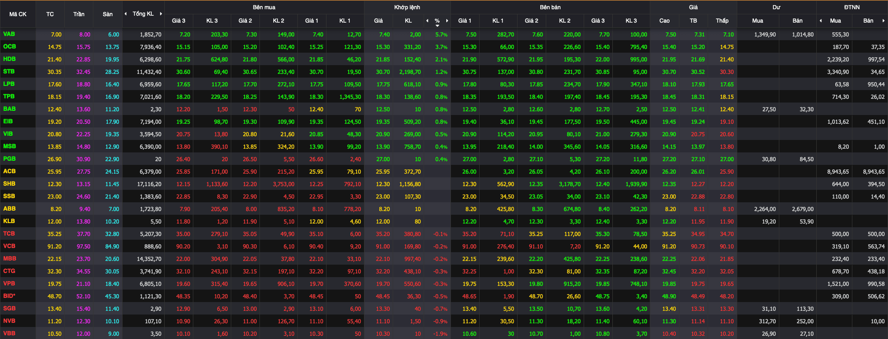Open the TCB stock symbol
The image size is (888, 339).
coord(9,234)
